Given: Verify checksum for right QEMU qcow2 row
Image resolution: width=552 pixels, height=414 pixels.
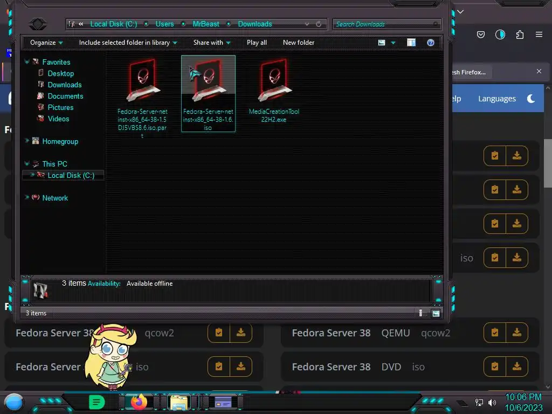Looking at the screenshot, I should pos(495,333).
